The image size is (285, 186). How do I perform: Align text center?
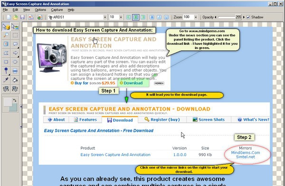[135, 17]
